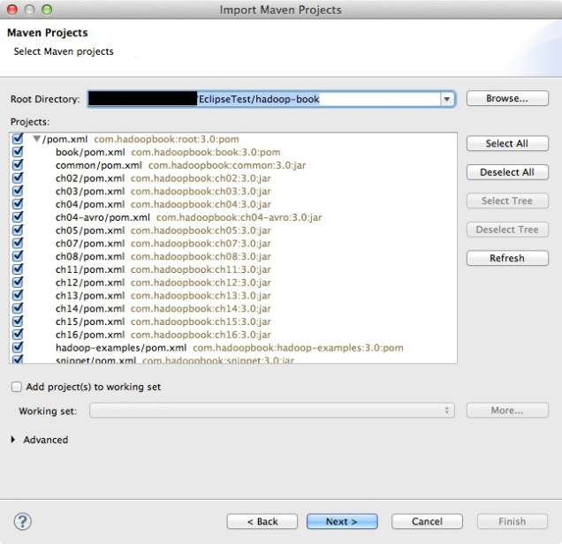562x544 pixels.
Task: Select the common/pom.xml project row
Action: [x=98, y=165]
